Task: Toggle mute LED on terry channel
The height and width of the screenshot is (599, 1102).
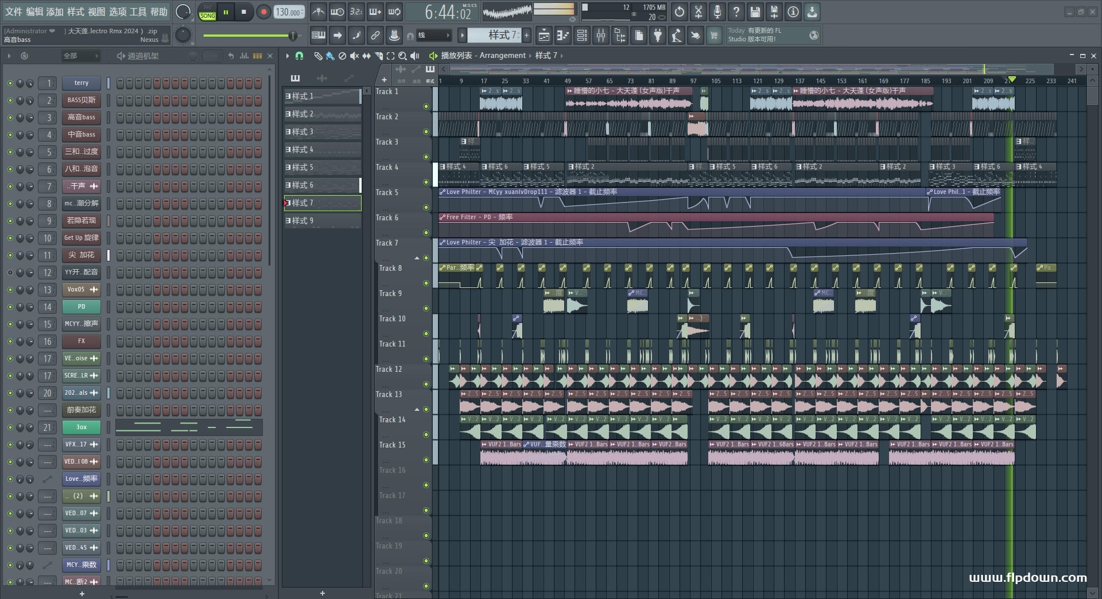Action: 10,83
